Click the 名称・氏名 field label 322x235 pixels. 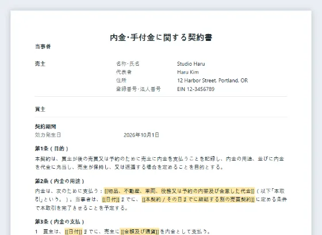point(128,64)
